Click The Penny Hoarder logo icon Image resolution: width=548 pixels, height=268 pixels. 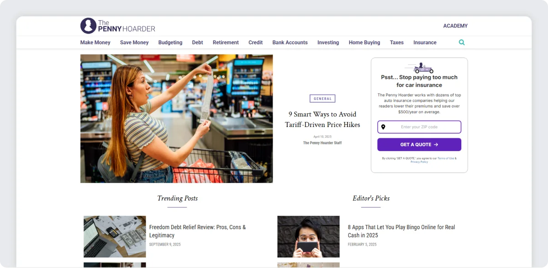[88, 26]
